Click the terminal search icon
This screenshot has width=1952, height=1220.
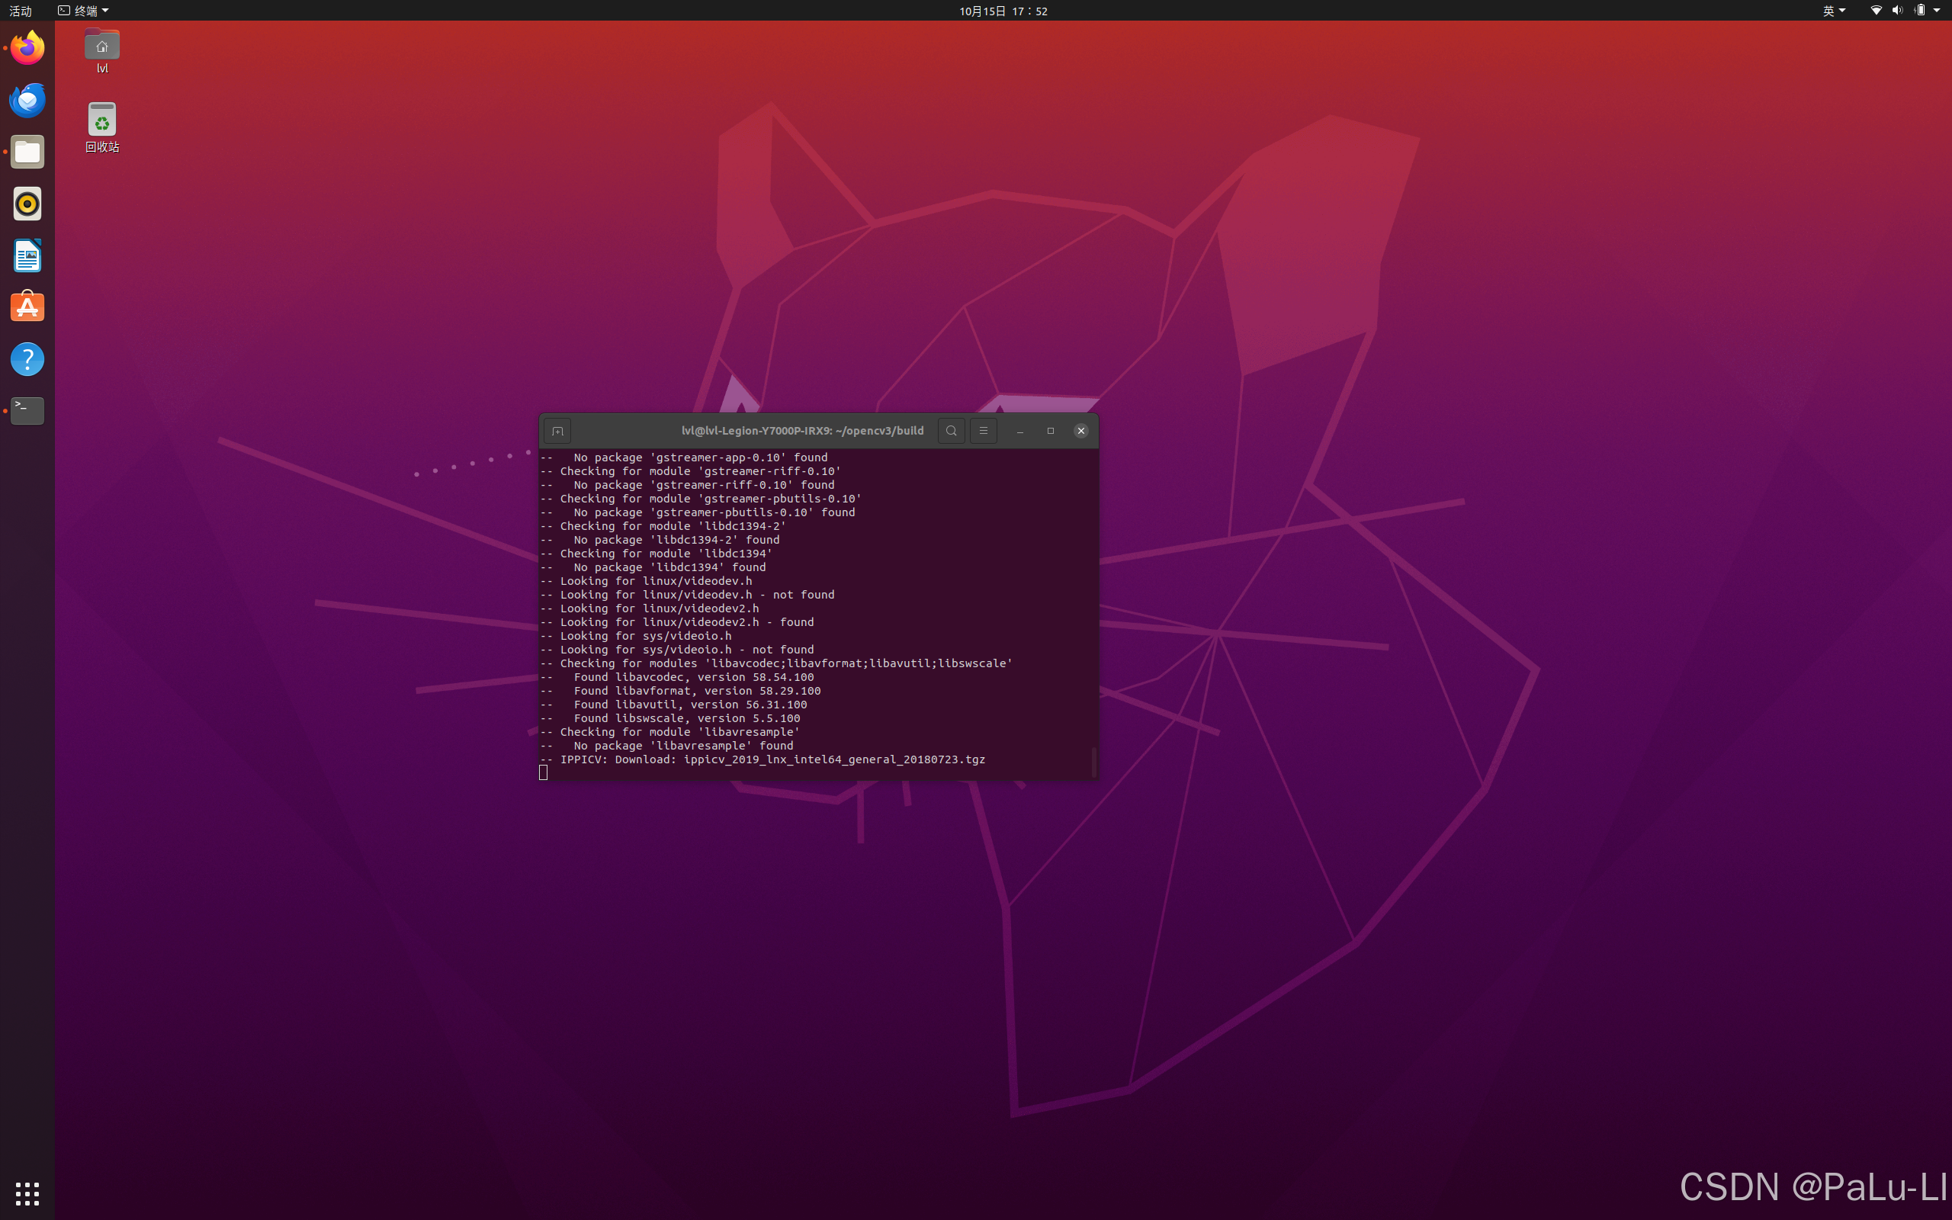coord(951,431)
